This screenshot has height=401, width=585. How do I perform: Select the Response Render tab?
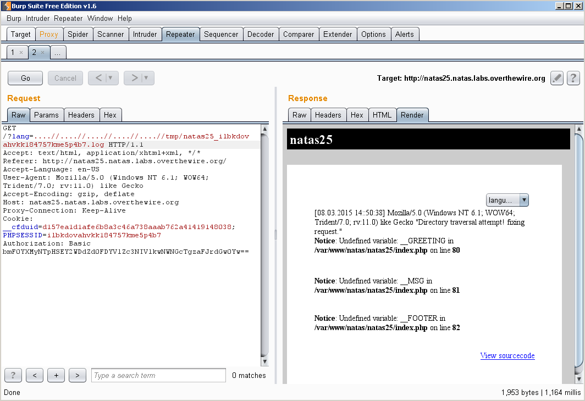[412, 115]
